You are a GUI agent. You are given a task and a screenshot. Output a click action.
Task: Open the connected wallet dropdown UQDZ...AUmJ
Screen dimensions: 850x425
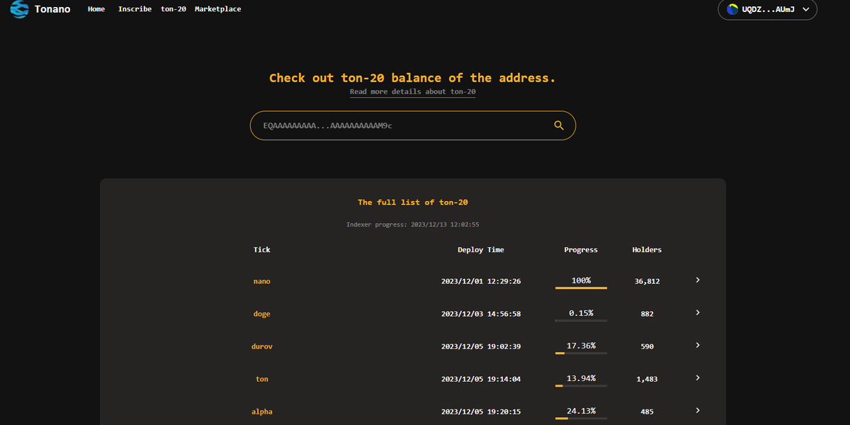(x=767, y=10)
